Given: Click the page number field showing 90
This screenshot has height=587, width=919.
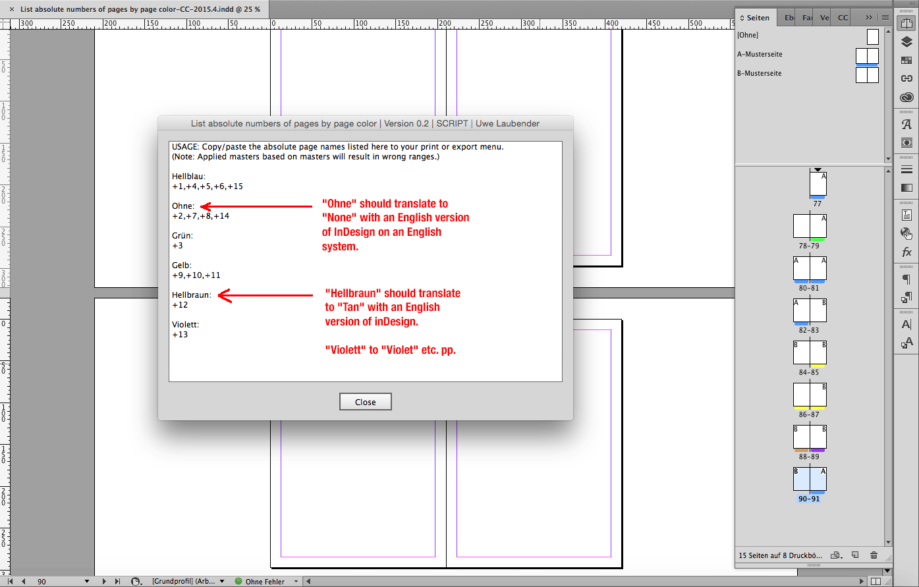Looking at the screenshot, I should tap(59, 582).
